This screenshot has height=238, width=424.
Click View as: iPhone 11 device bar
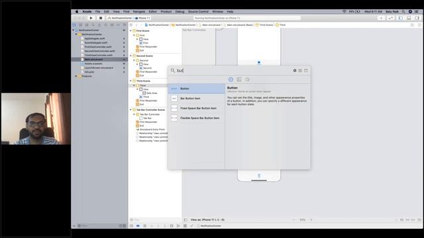tap(207, 219)
